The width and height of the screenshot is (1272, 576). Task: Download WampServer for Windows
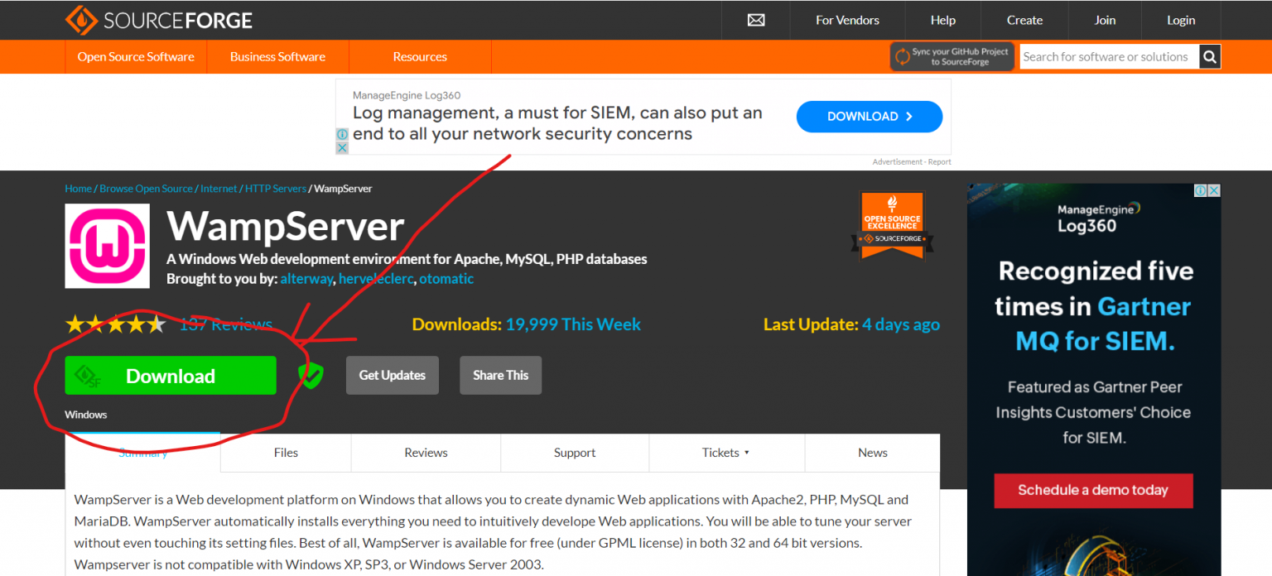point(170,375)
